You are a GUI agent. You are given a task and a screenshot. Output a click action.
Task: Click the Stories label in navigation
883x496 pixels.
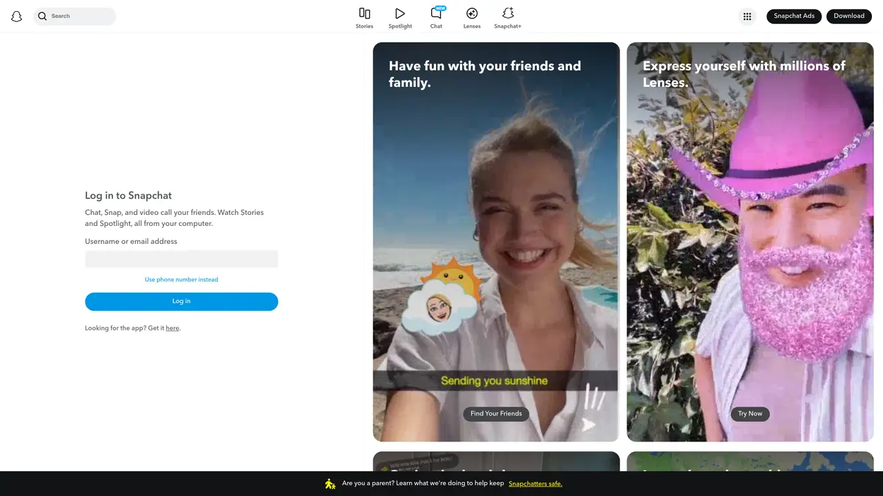tap(364, 26)
